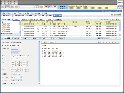Click the music note icon button
124x93 pixels.
[3, 7]
